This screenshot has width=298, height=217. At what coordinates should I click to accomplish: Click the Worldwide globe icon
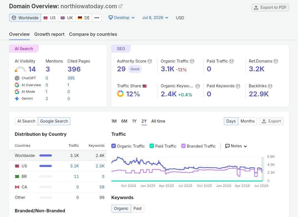(x=14, y=18)
